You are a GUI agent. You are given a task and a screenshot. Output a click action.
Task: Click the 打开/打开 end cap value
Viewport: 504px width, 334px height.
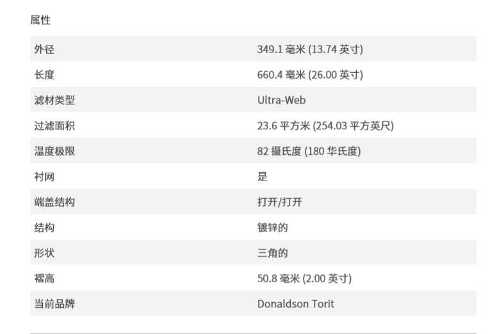tap(280, 202)
